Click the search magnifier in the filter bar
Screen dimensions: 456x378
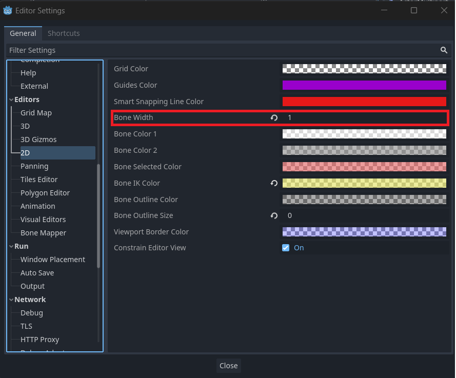click(x=444, y=50)
